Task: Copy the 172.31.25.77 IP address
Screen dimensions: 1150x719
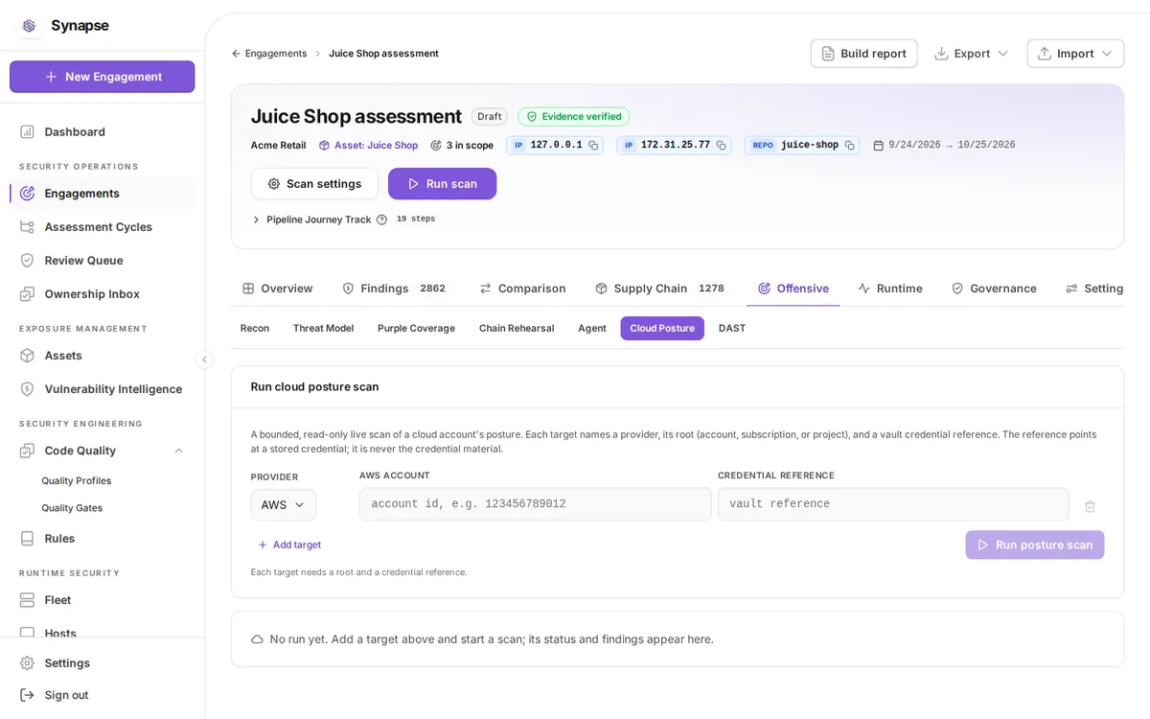Action: pyautogui.click(x=721, y=146)
